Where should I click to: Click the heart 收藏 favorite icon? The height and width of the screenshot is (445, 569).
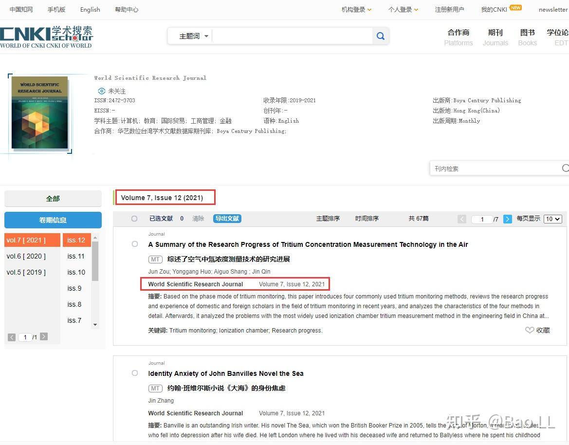pos(530,330)
